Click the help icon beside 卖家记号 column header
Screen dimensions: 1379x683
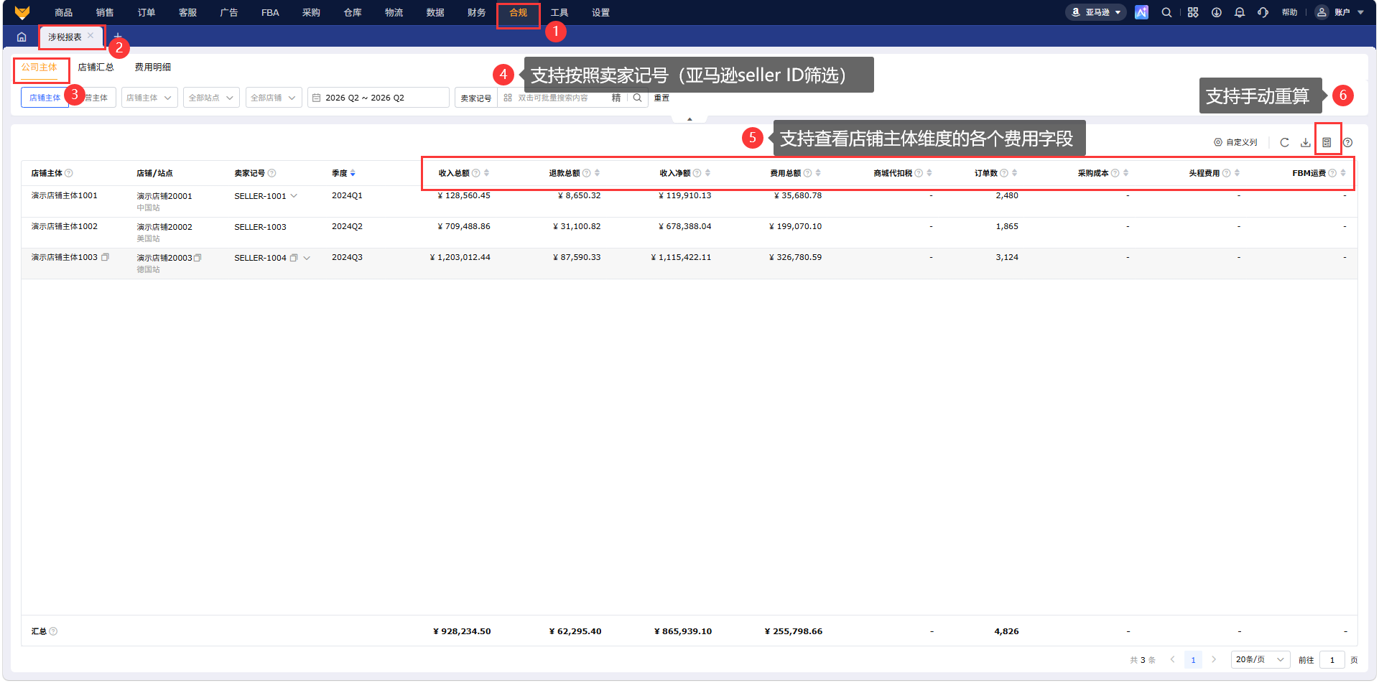click(x=271, y=173)
